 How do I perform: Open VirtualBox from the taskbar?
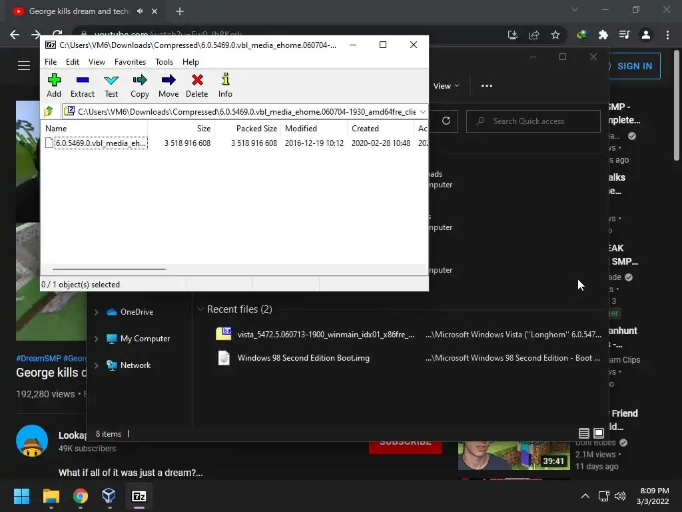109,496
